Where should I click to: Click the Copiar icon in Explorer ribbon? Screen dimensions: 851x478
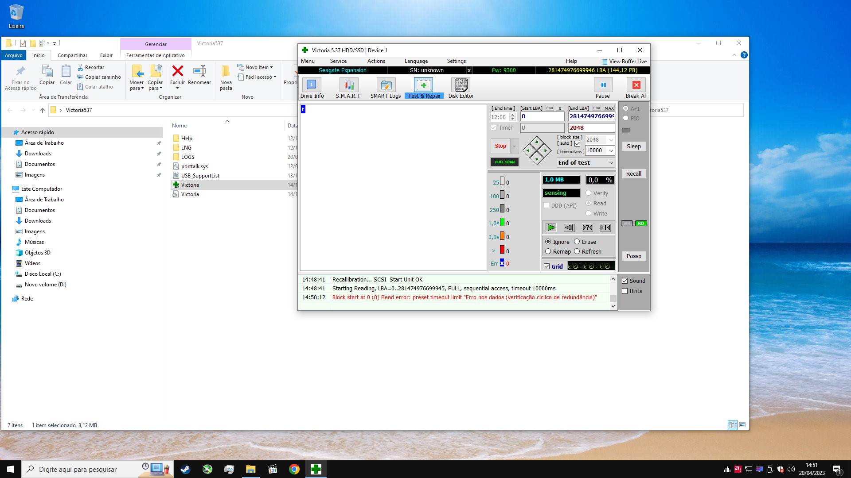coord(47,71)
